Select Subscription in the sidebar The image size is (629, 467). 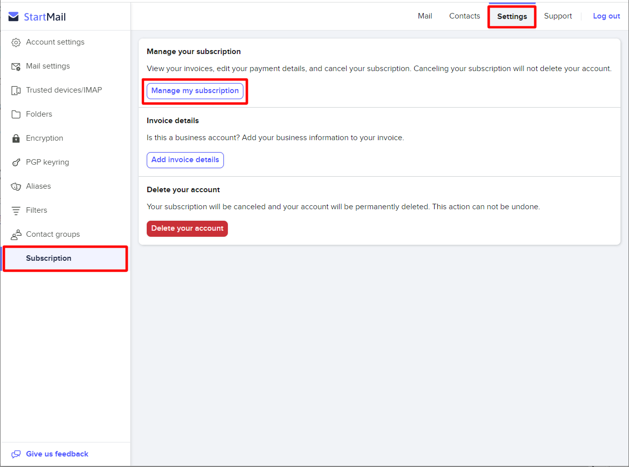click(x=49, y=258)
